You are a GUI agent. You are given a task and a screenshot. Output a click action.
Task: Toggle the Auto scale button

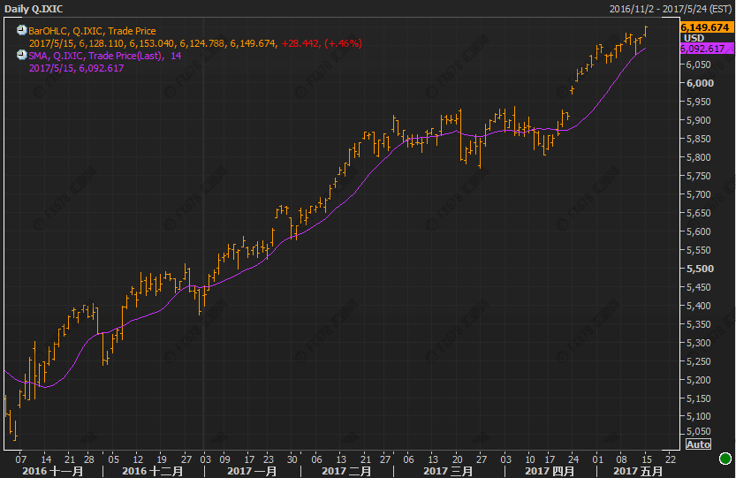(698, 444)
